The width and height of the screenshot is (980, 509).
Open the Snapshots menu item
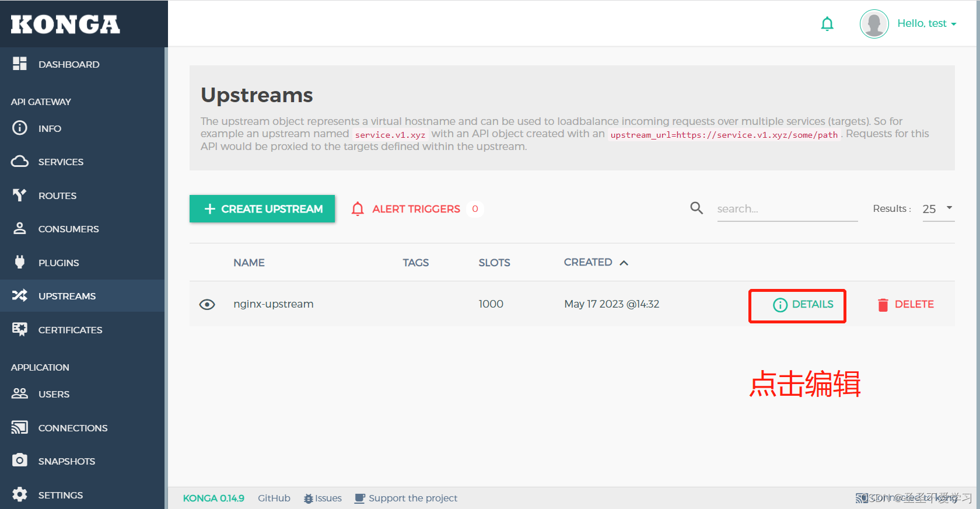tap(66, 461)
